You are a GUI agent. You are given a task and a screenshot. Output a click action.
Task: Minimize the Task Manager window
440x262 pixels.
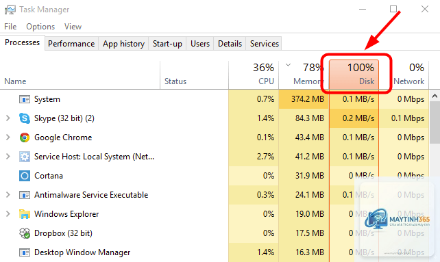(363, 10)
